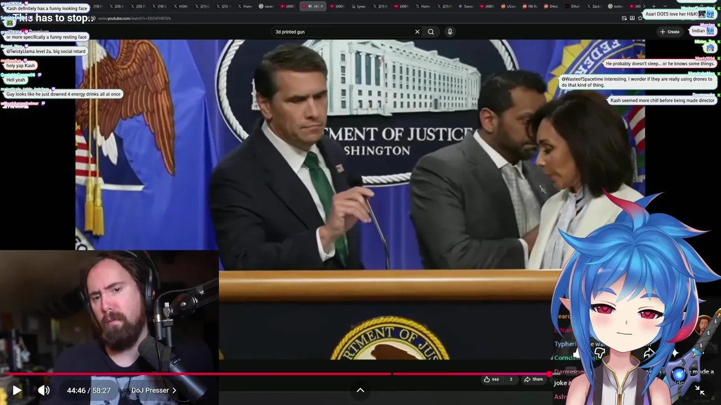Click the Share button
Viewport: 721px width, 405px height.
coord(533,379)
